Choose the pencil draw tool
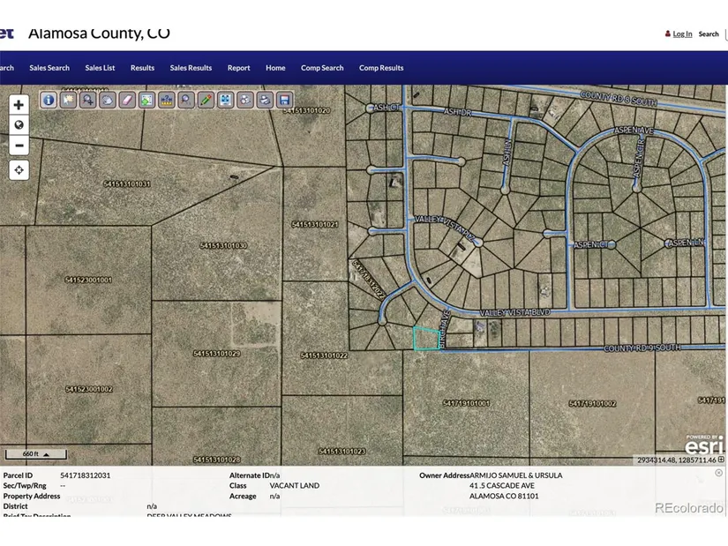Image resolution: width=728 pixels, height=546 pixels. coord(206,100)
